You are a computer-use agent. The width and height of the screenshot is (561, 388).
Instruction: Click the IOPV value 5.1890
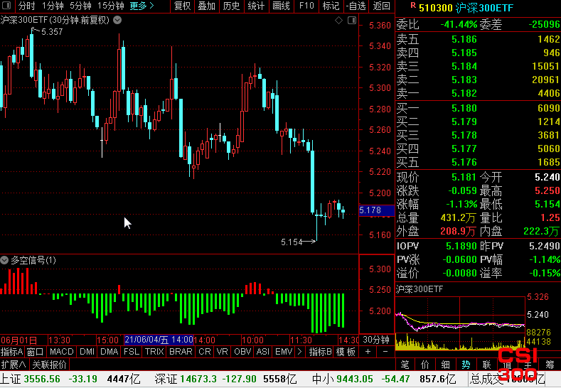[x=461, y=246]
